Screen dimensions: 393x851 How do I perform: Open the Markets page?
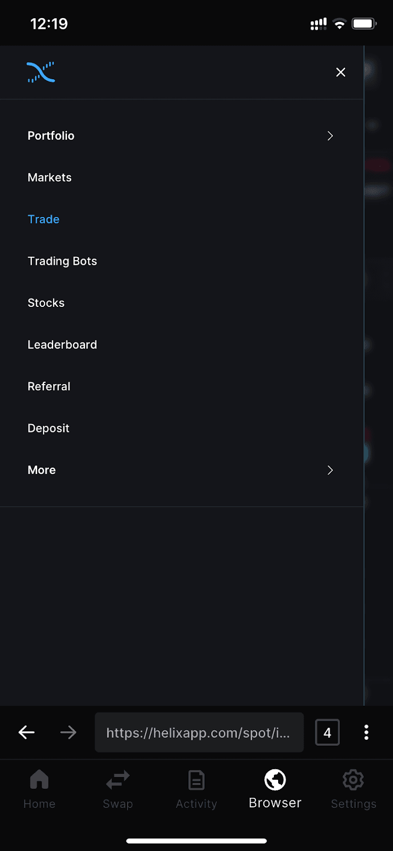tap(49, 178)
